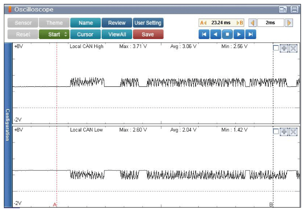Close the Local CAN High channel
The image size is (305, 212).
point(293,48)
